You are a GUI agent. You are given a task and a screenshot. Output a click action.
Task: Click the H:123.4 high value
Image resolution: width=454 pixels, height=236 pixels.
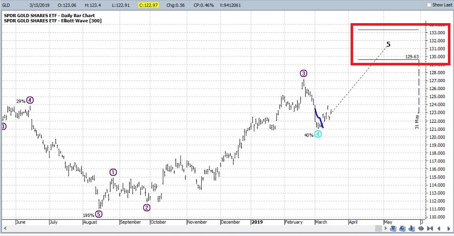(x=93, y=5)
